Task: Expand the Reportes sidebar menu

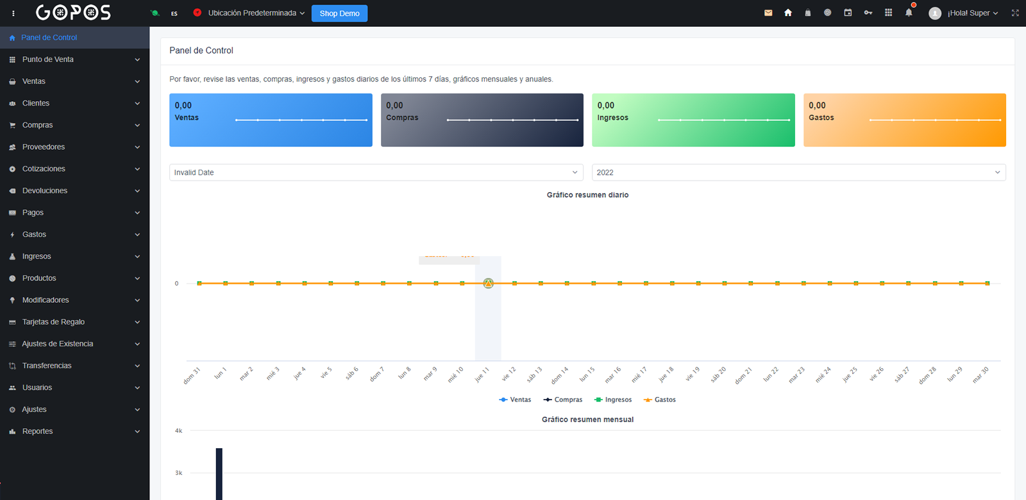Action: click(74, 431)
